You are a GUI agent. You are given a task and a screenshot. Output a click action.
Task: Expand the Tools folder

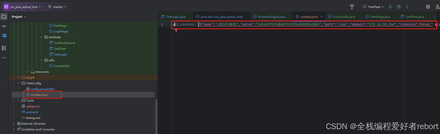[x=18, y=100]
